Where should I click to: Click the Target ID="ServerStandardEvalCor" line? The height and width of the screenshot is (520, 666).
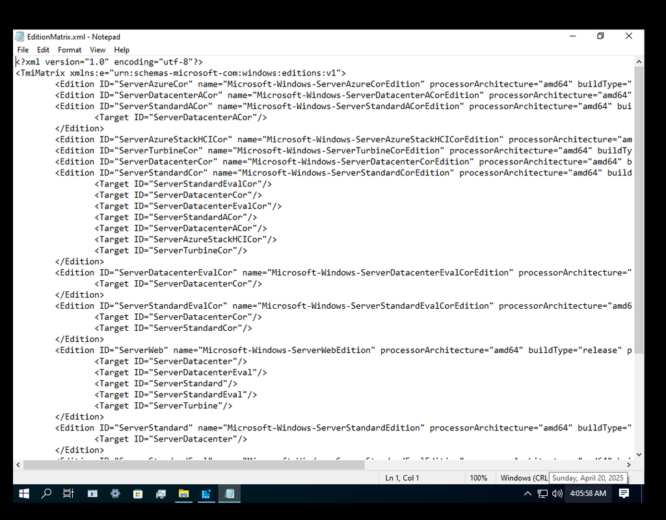coord(183,184)
